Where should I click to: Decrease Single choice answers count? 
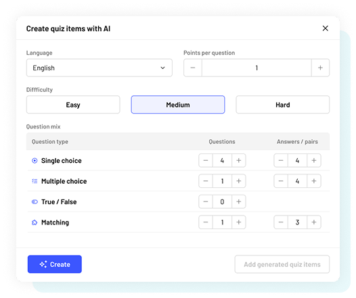281,160
